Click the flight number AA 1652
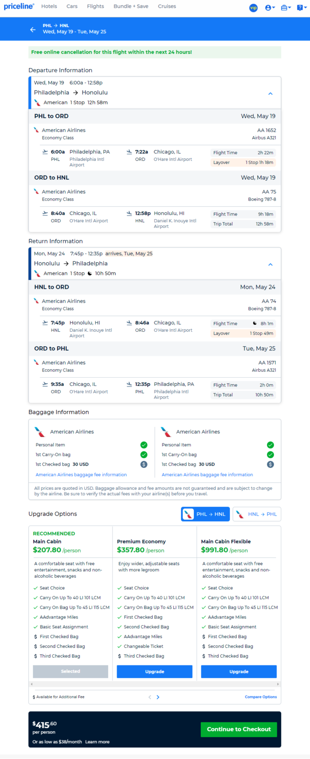Viewport: 310px width, 759px height. pos(267,130)
